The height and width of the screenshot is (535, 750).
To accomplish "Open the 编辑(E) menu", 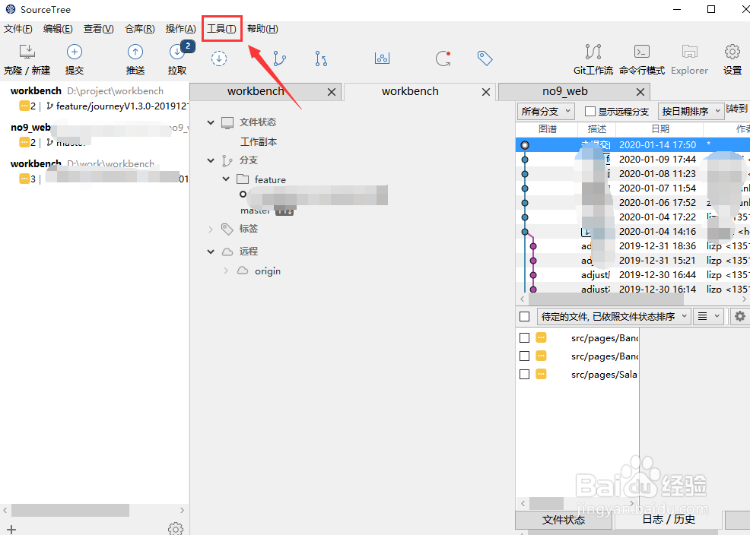I will click(x=58, y=29).
